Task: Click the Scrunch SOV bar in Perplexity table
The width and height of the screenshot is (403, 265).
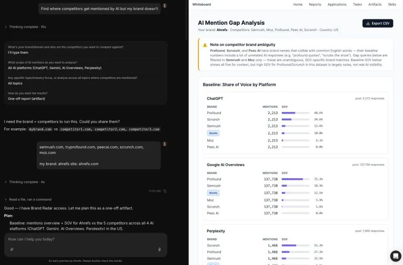Action: pyautogui.click(x=295, y=246)
